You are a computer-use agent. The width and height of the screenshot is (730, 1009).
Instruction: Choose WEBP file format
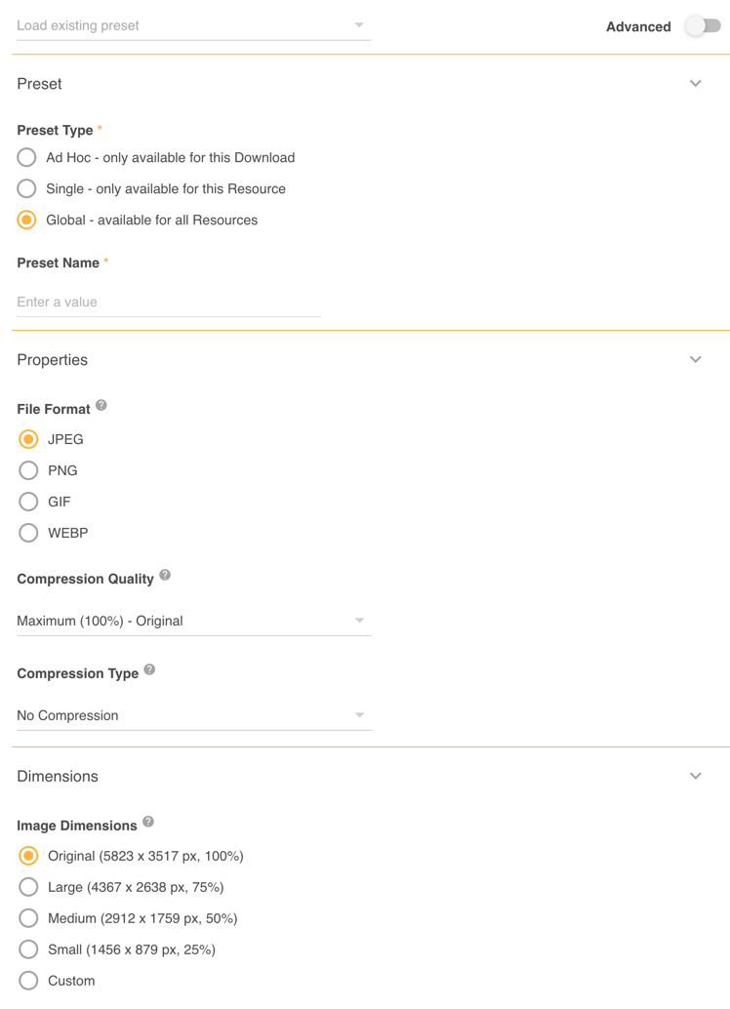click(29, 534)
